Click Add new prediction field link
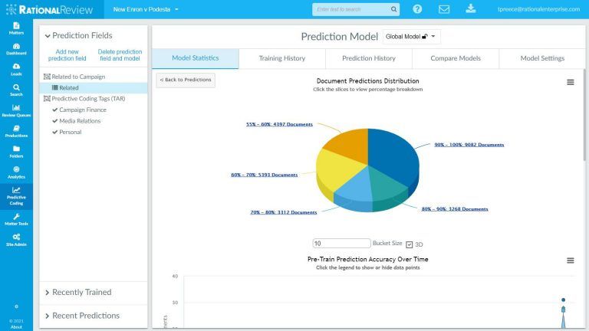Screen dimensions: 589x331 coord(67,55)
